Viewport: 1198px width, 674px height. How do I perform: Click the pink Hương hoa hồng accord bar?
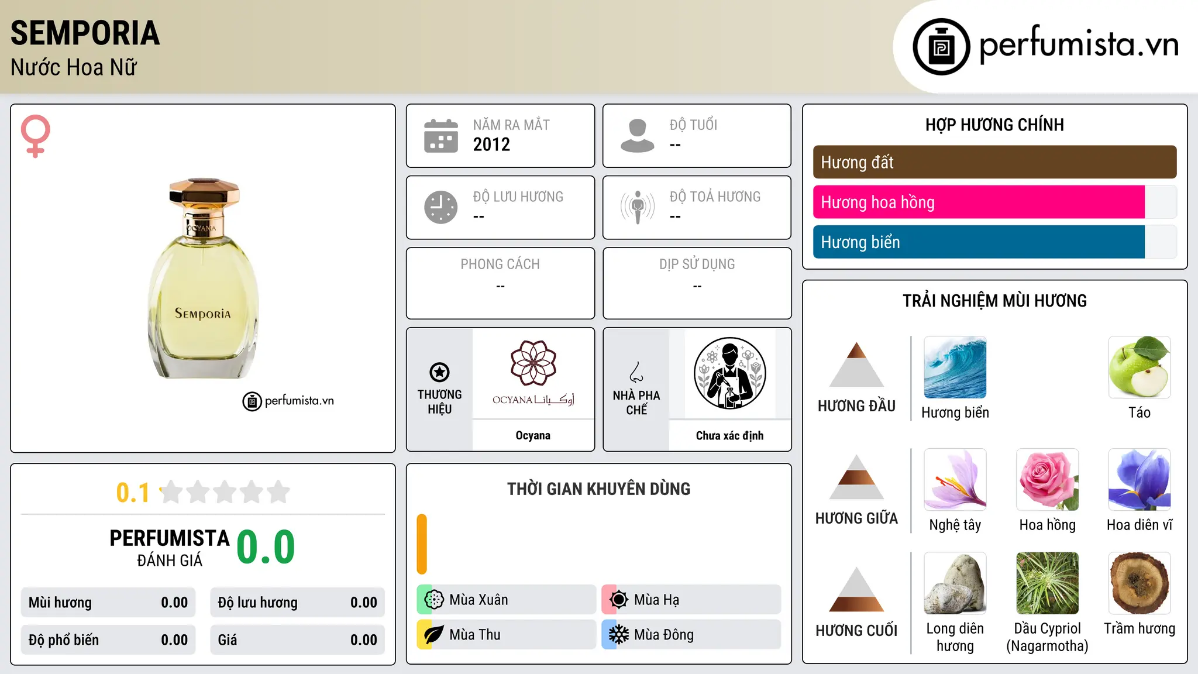click(979, 202)
